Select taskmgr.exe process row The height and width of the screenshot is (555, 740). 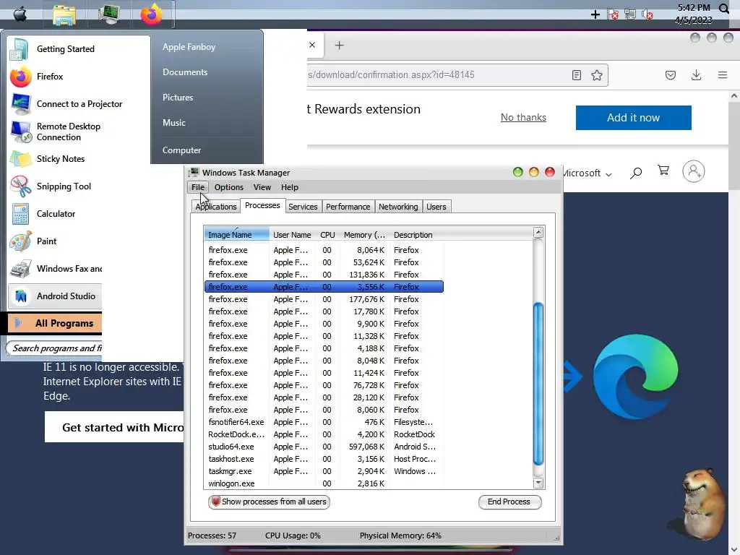coord(324,471)
